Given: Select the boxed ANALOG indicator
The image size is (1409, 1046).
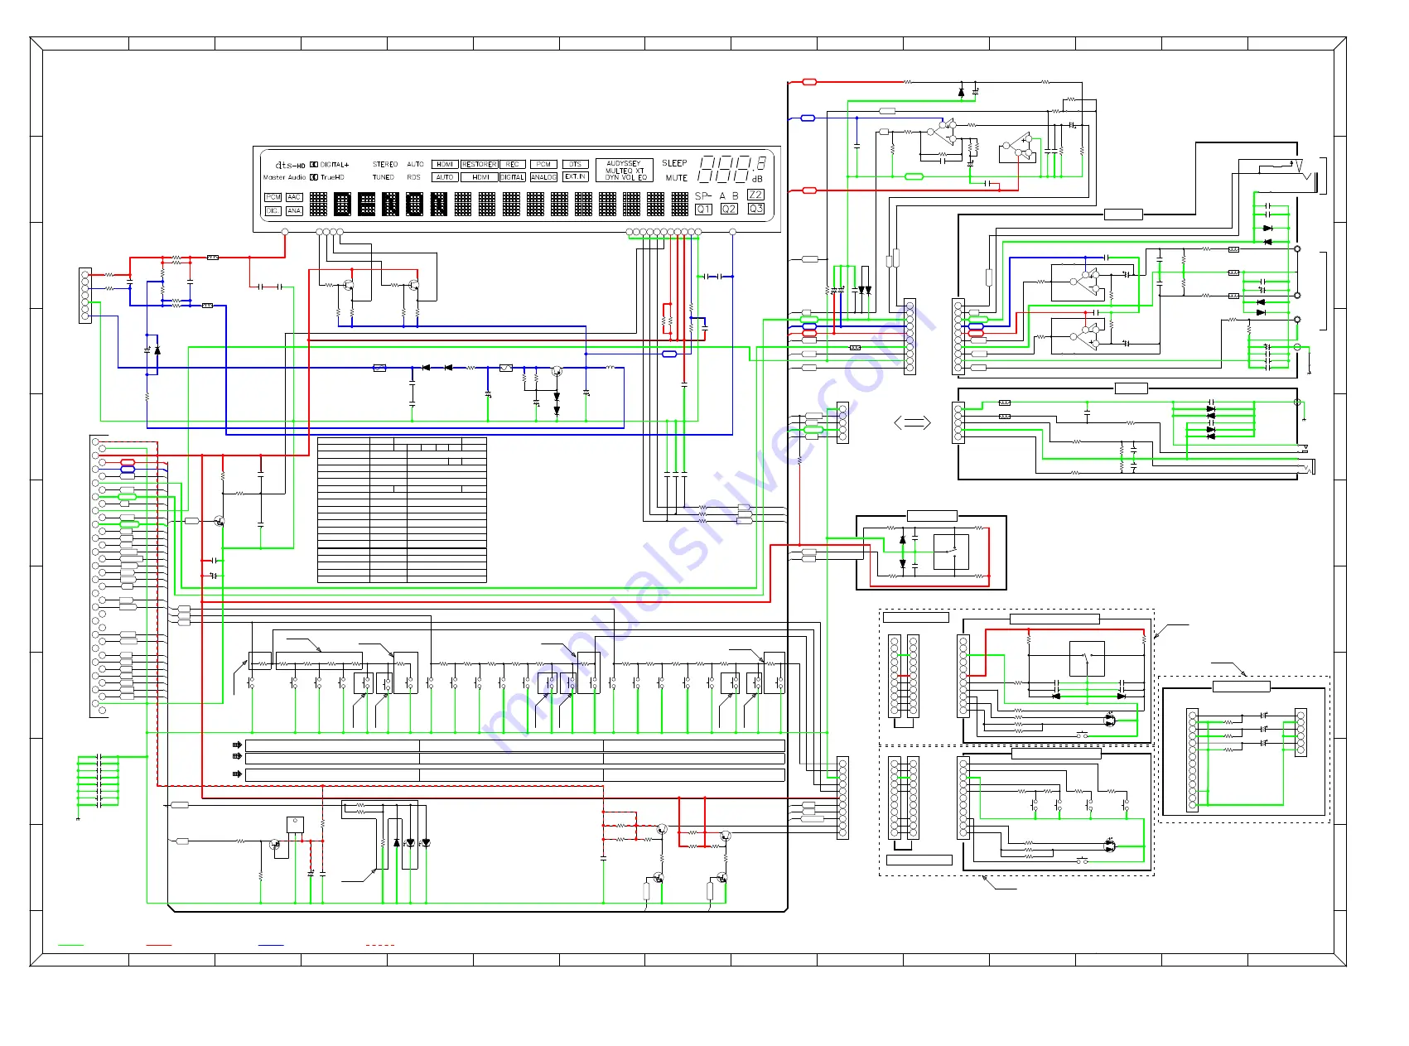Looking at the screenshot, I should 543,177.
